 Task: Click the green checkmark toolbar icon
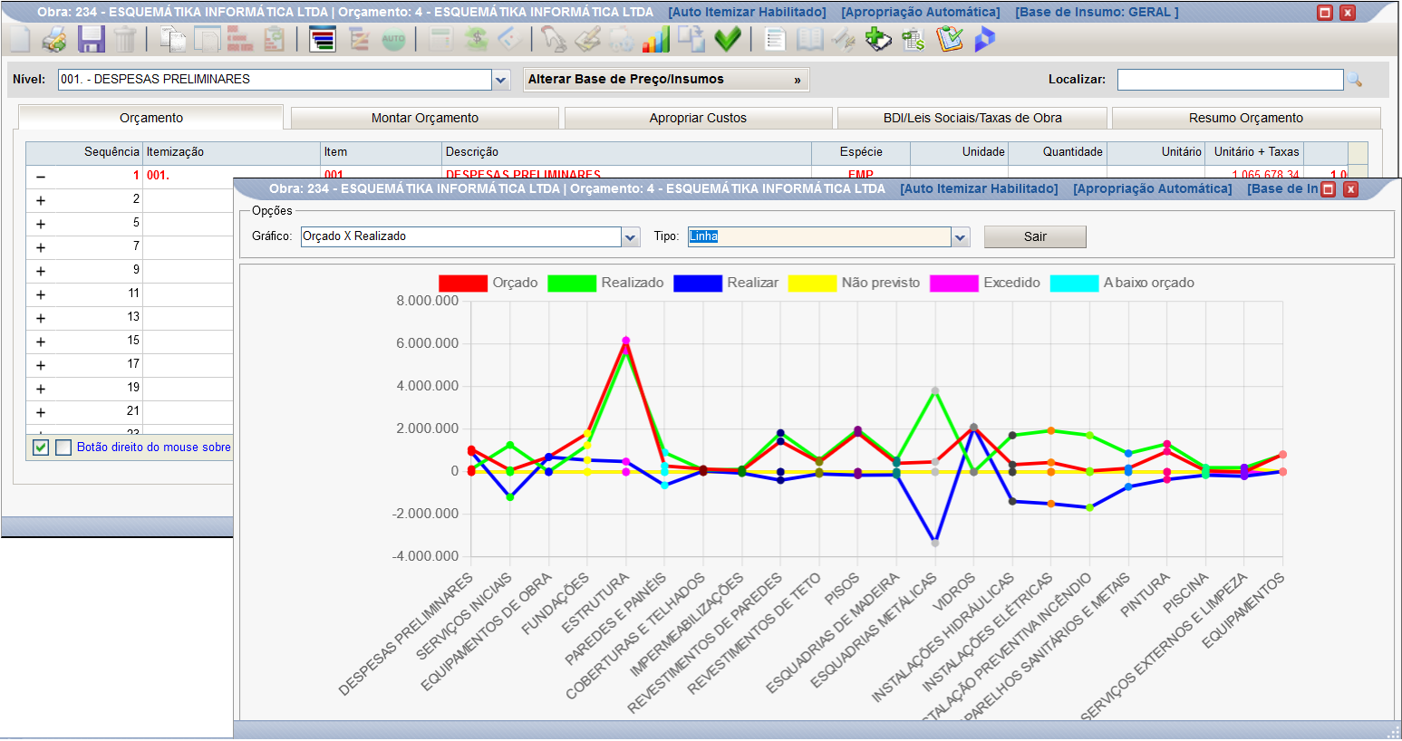point(728,39)
